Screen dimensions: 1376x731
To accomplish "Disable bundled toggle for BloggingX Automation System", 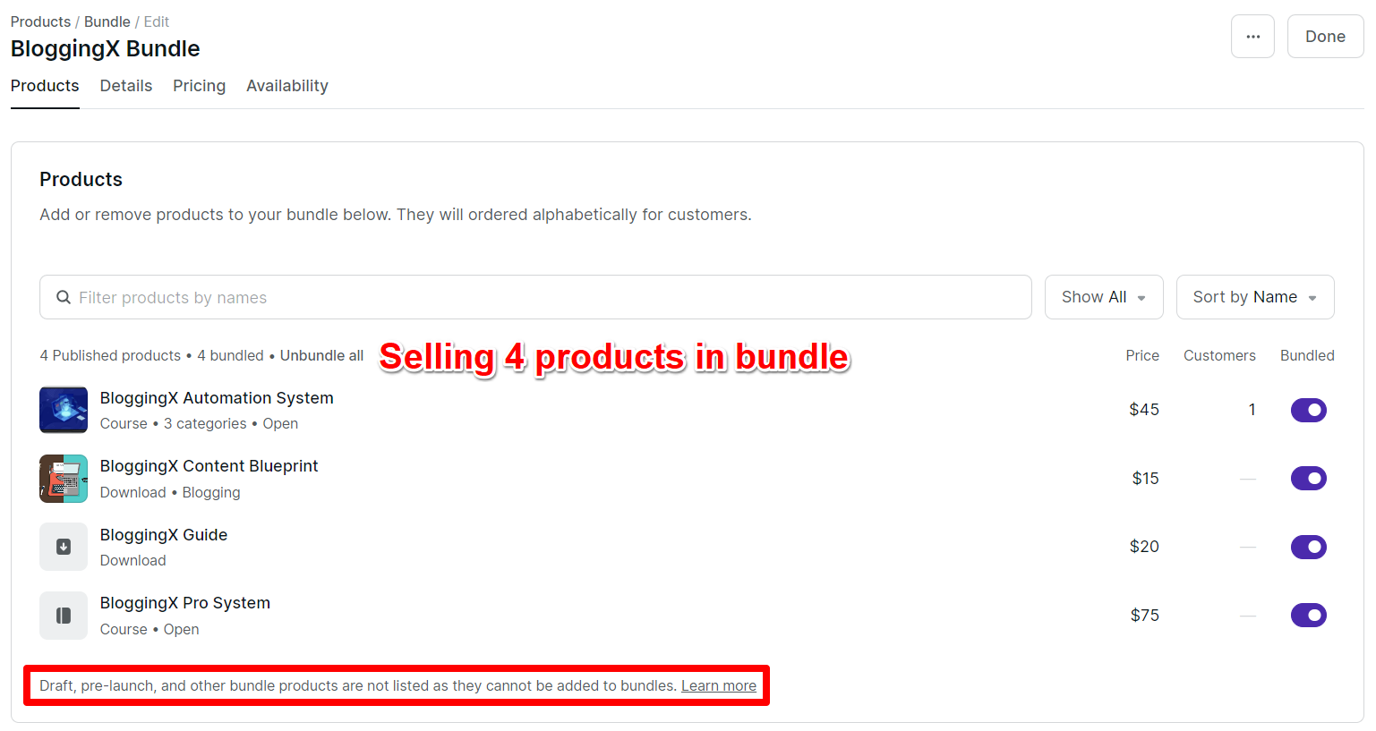I will pyautogui.click(x=1309, y=410).
